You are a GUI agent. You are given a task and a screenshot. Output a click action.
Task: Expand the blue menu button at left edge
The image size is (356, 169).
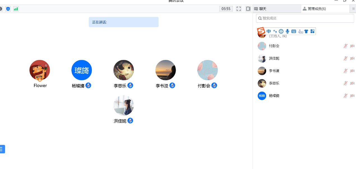click(2, 149)
